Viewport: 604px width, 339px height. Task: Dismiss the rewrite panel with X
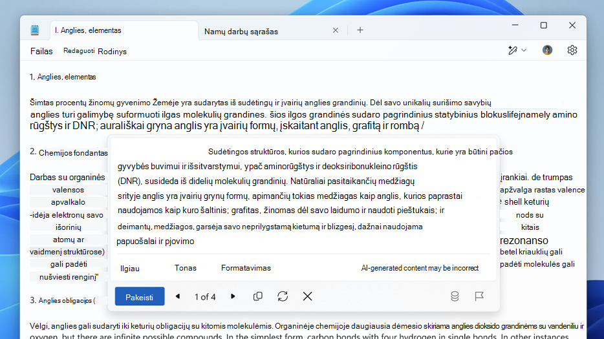[307, 296]
